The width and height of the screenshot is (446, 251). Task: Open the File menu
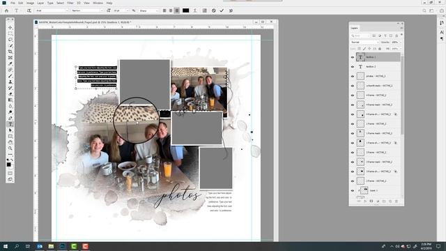[x=13, y=3]
